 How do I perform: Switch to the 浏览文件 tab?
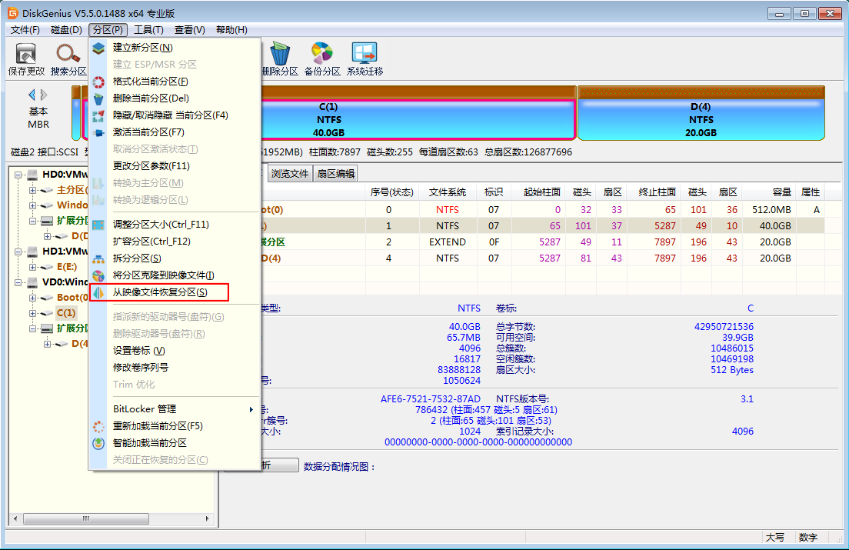click(x=289, y=174)
